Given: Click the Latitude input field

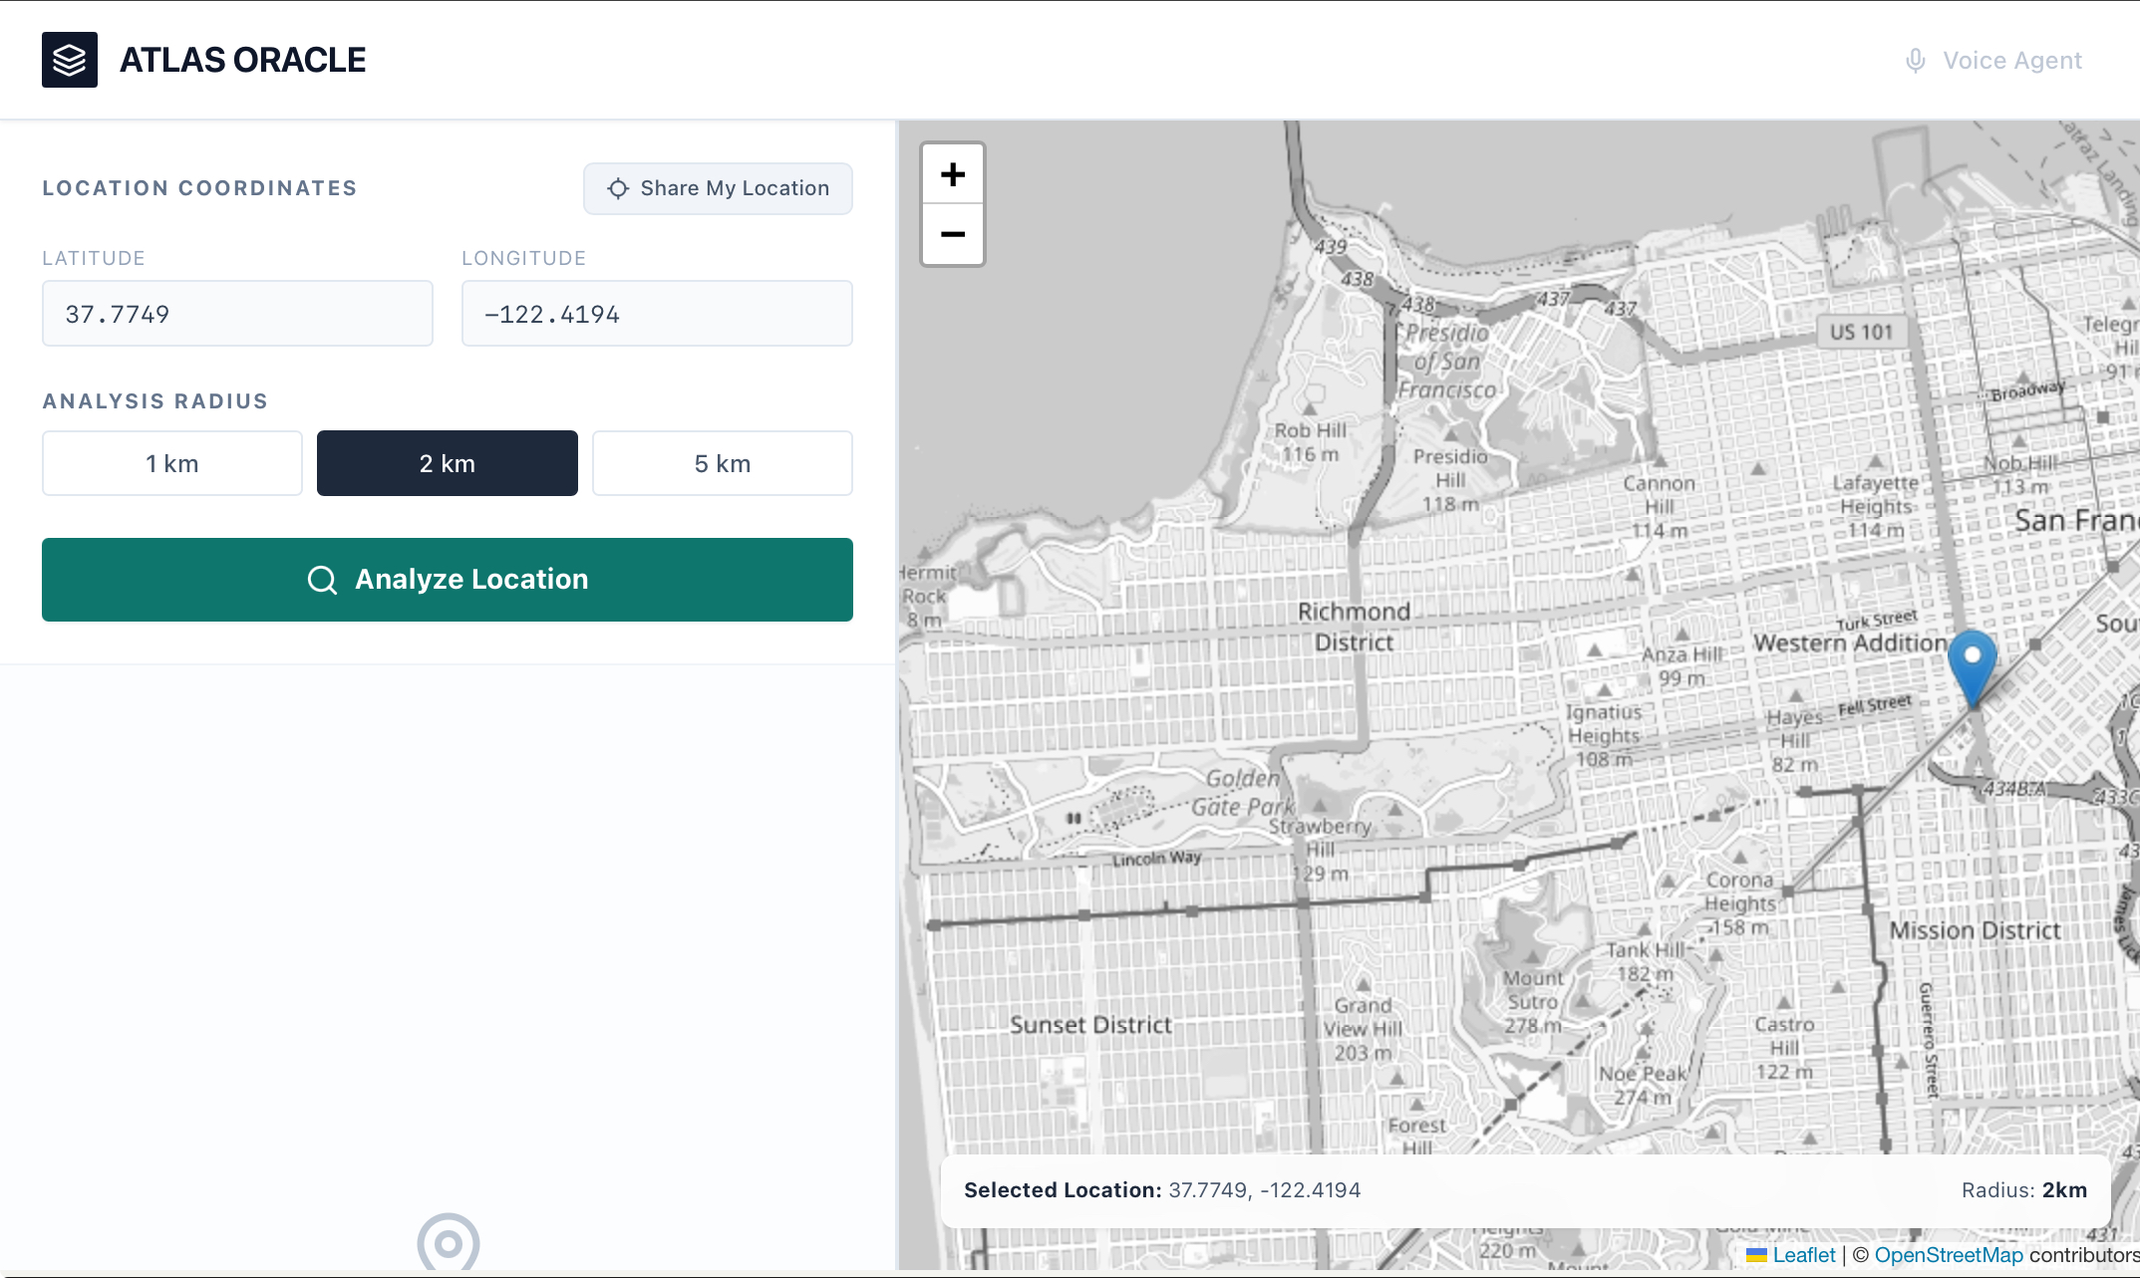Looking at the screenshot, I should (237, 314).
